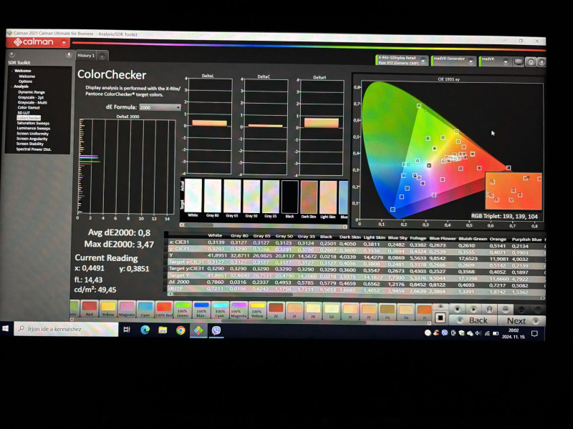Switch to Calman app on taskbar
Viewport: 573px width, 429px height.
198,330
